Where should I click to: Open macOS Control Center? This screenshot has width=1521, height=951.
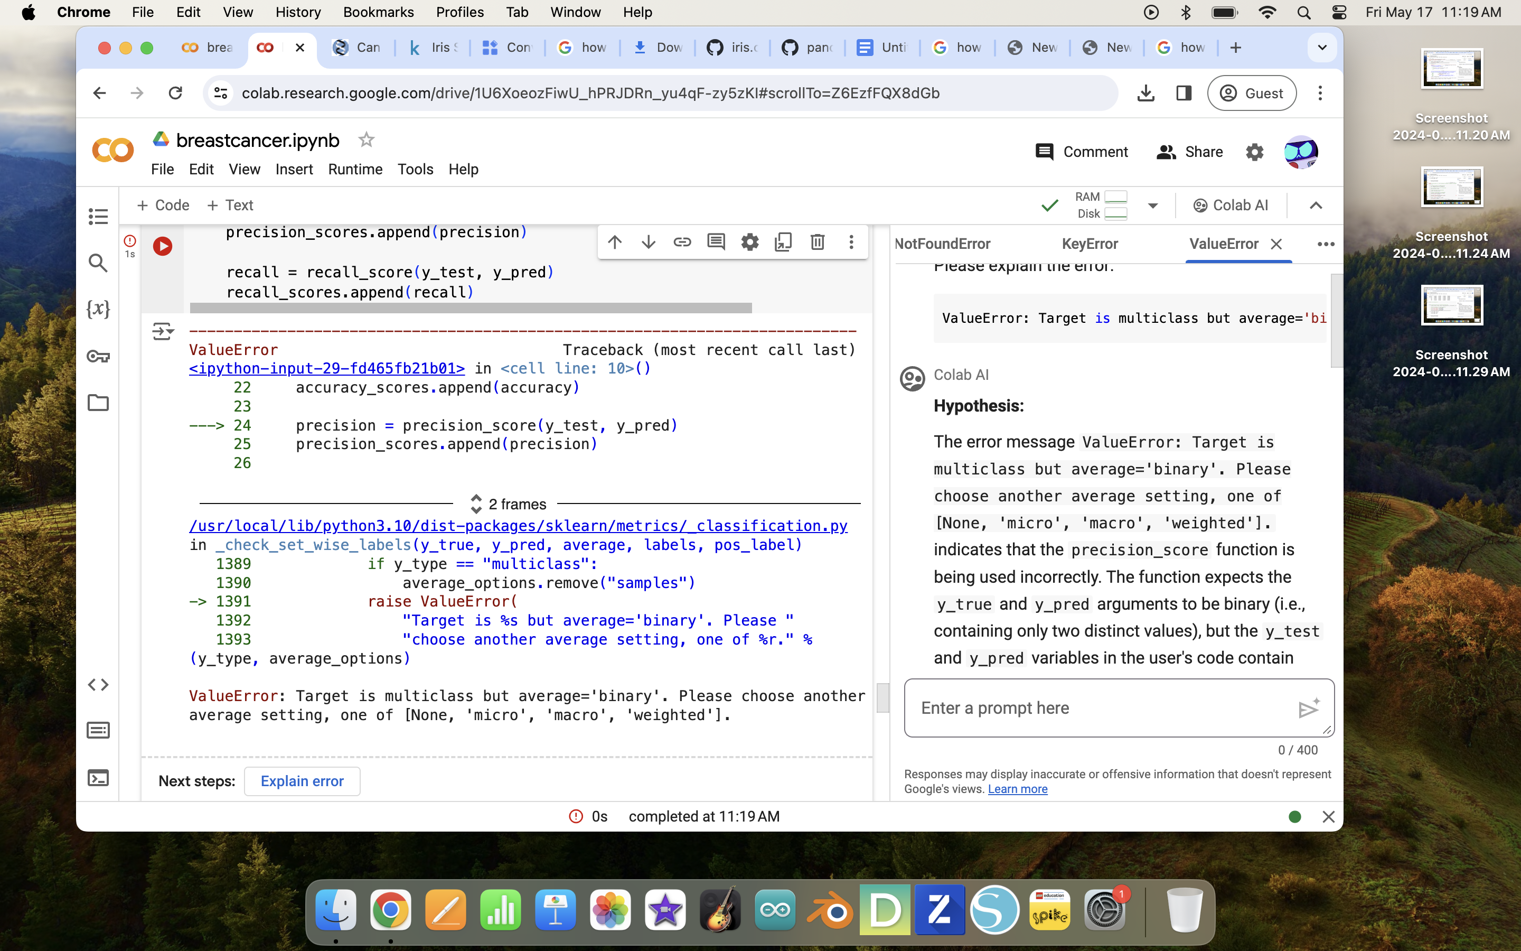tap(1339, 12)
